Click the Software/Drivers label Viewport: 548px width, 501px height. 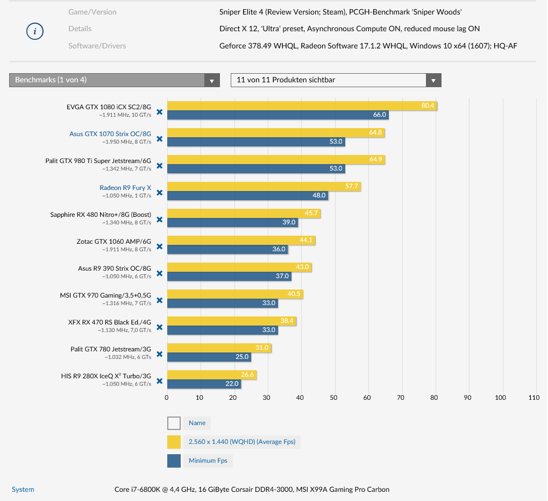point(97,46)
